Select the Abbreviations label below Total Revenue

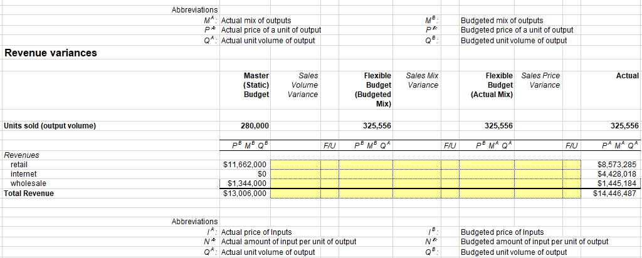click(194, 222)
